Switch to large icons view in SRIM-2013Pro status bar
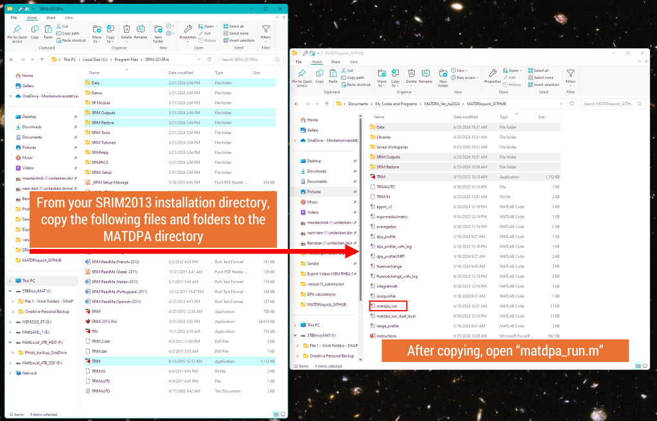The image size is (657, 421). [284, 414]
